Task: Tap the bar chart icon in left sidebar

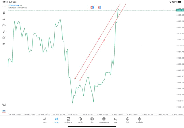Action: pos(4,19)
